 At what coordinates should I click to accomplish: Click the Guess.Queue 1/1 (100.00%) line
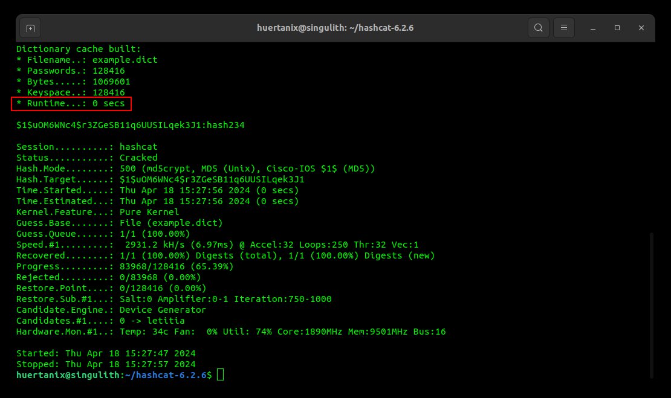103,234
